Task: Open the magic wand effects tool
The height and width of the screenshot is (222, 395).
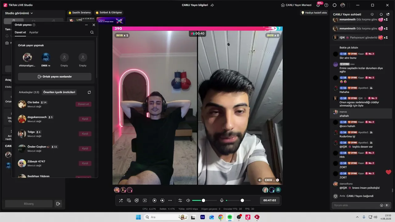Action: pos(121,200)
